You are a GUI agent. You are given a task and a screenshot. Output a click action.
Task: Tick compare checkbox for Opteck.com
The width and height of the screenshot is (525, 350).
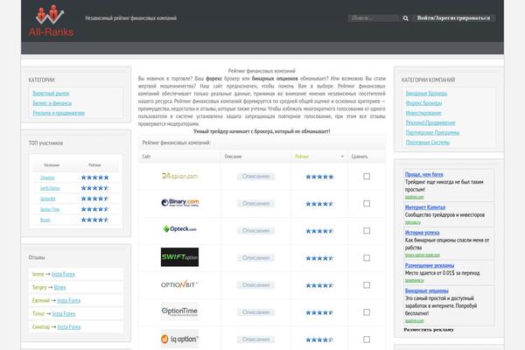[x=367, y=230]
